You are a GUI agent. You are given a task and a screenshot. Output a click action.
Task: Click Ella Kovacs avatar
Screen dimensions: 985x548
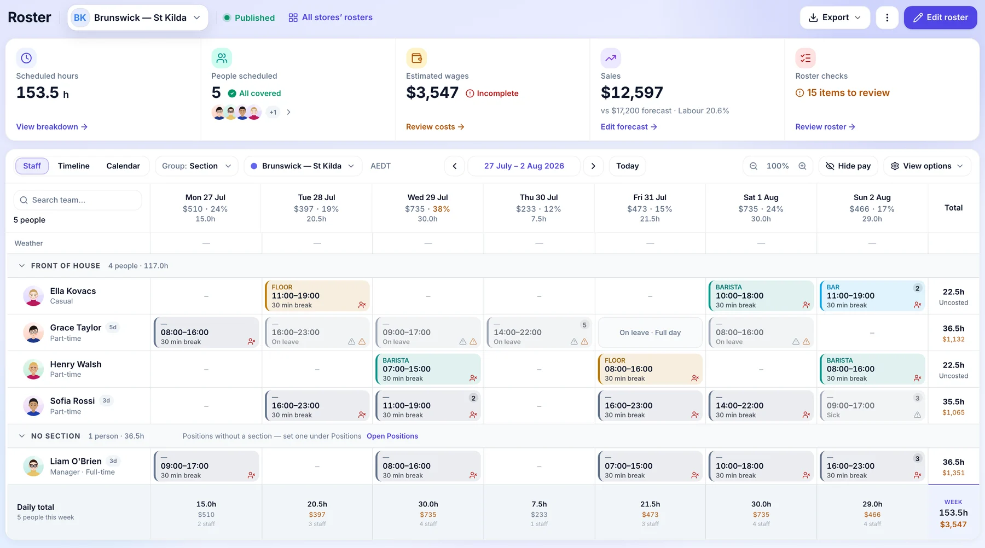pos(33,296)
